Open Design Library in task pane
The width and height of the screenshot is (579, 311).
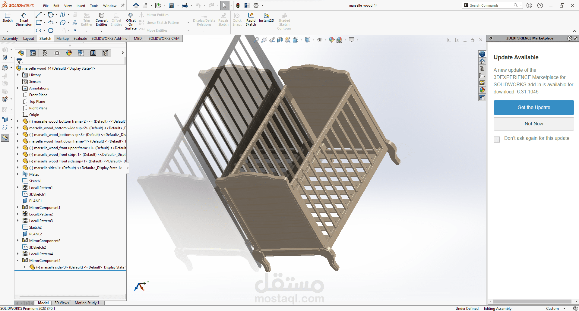tap(482, 68)
